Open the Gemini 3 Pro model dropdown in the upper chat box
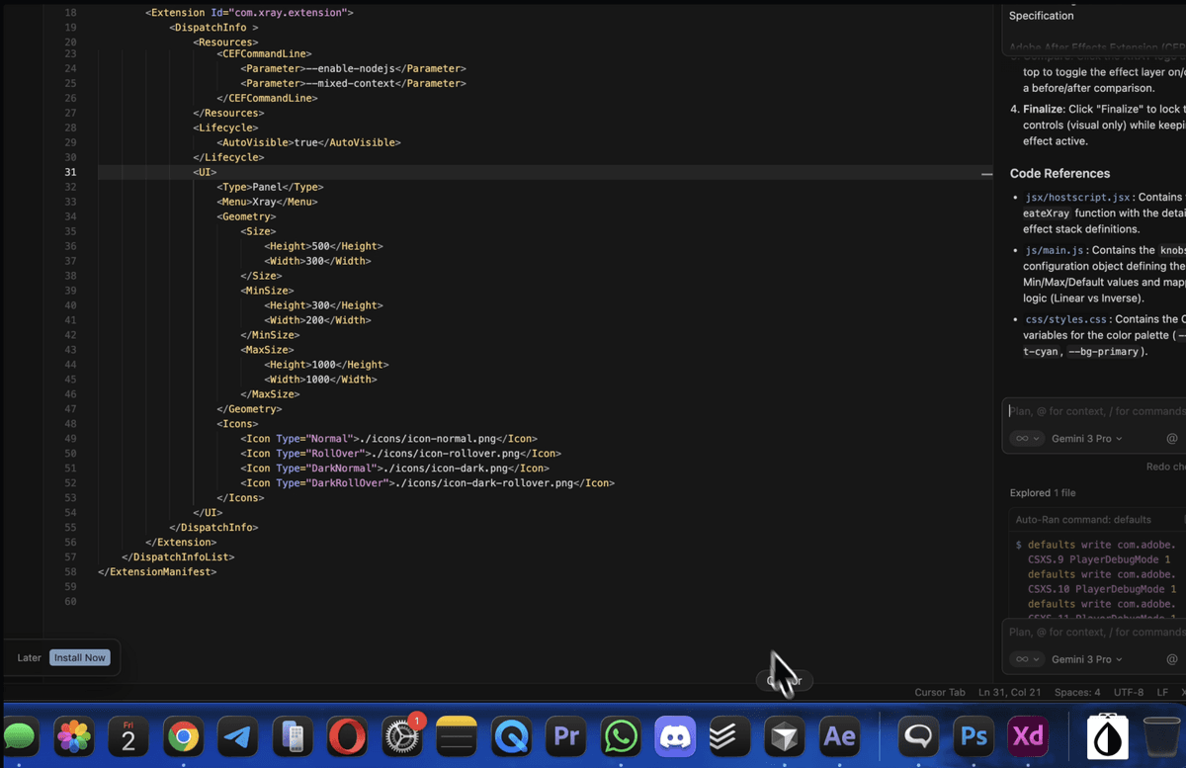This screenshot has width=1186, height=768. pyautogui.click(x=1086, y=439)
